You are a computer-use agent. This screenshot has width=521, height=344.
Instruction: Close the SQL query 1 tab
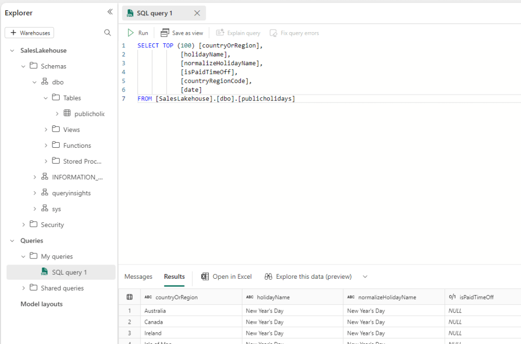point(197,13)
